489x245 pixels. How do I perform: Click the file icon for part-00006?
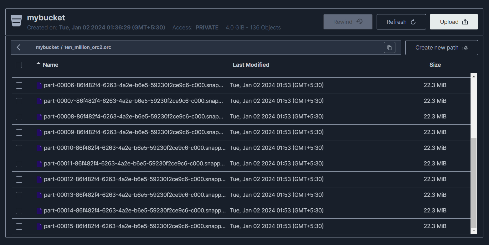(39, 86)
